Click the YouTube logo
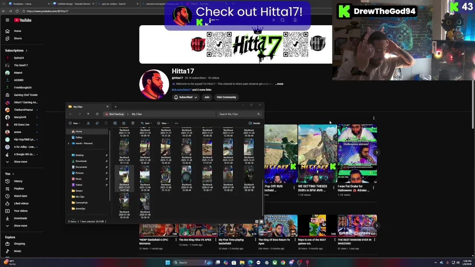 point(23,20)
